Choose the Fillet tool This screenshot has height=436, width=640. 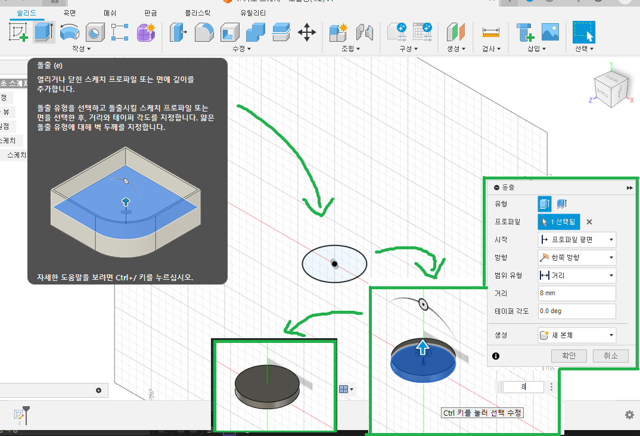(x=204, y=32)
